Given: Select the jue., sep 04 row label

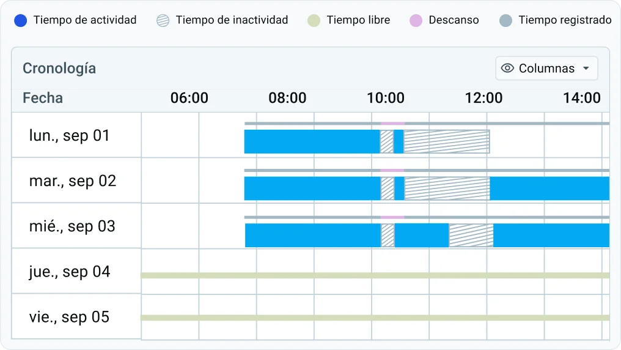Looking at the screenshot, I should (x=69, y=272).
